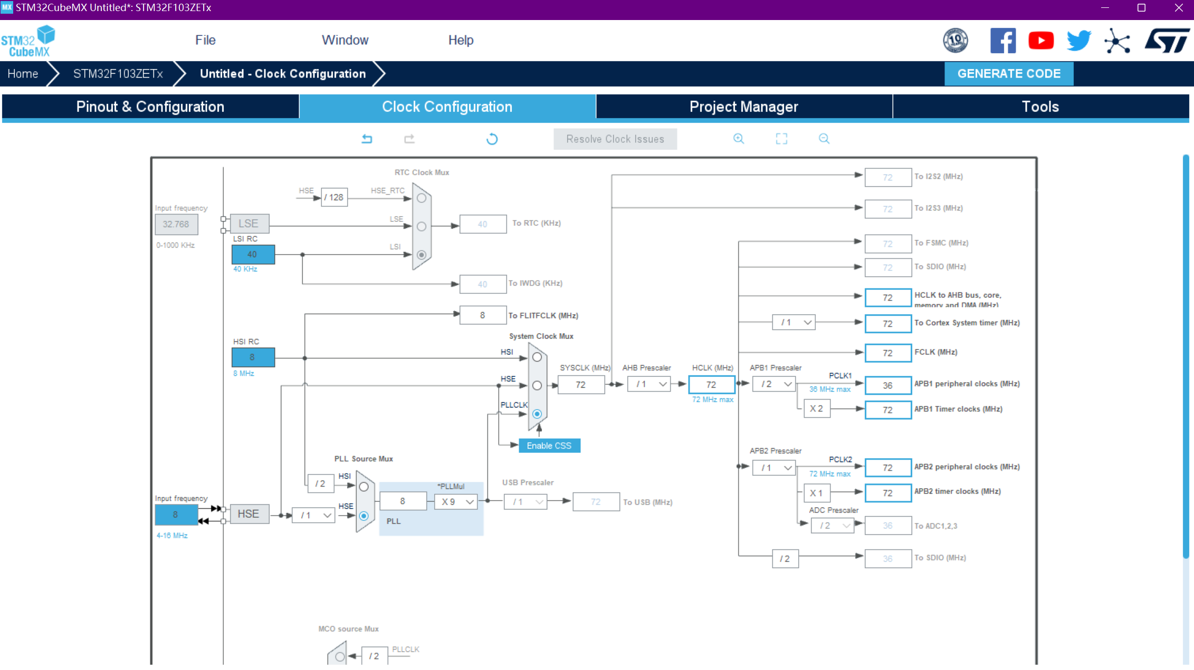Open the YouTube icon link
1194x670 pixels.
point(1041,41)
